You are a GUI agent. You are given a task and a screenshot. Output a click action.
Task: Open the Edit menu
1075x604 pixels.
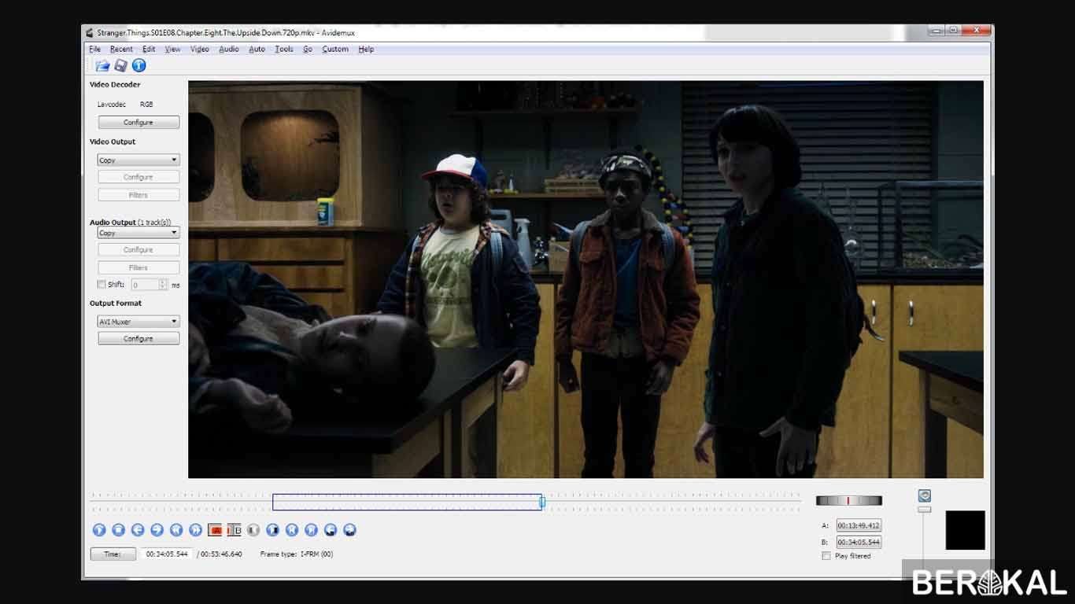149,49
